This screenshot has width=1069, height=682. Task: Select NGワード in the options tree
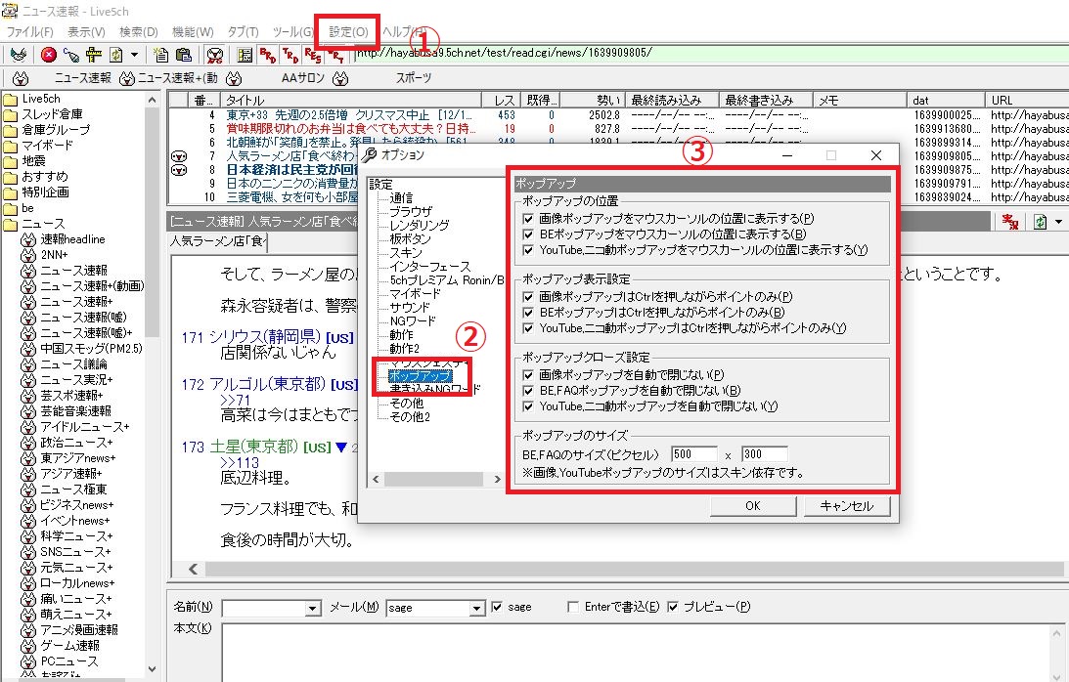[x=411, y=320]
